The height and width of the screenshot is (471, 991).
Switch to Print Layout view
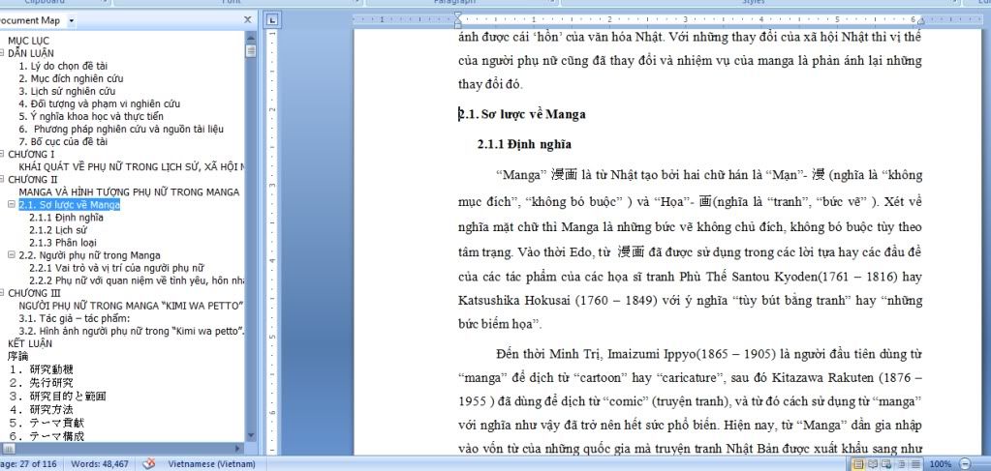[857, 464]
